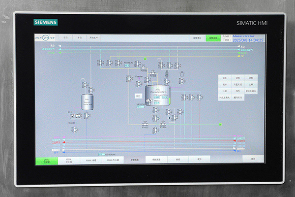295x197 pixels.
Task: Switch to the highlighted green 250L tab
Action: (46, 160)
